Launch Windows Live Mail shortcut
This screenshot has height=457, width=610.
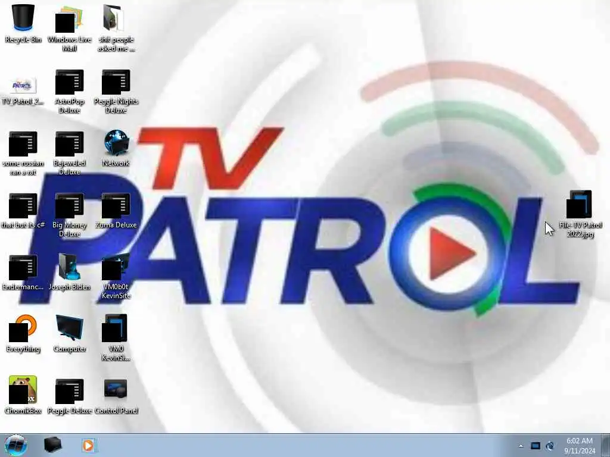coord(69,27)
